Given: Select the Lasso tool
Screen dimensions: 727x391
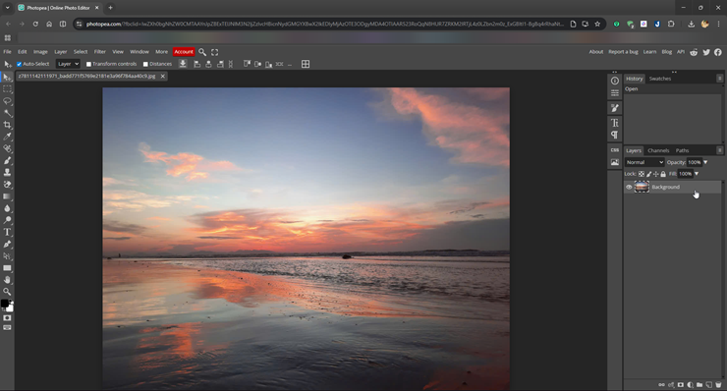Looking at the screenshot, I should click(8, 101).
